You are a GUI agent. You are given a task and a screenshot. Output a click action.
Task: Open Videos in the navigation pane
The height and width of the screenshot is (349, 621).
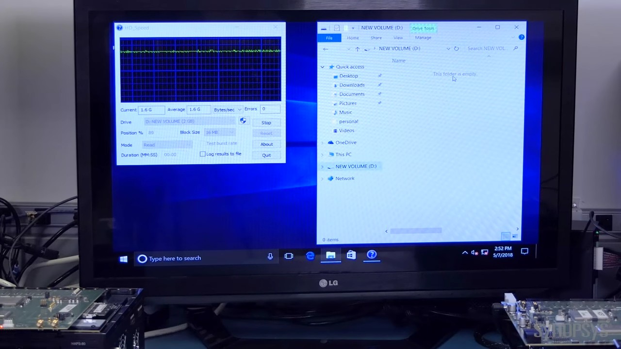[346, 130]
